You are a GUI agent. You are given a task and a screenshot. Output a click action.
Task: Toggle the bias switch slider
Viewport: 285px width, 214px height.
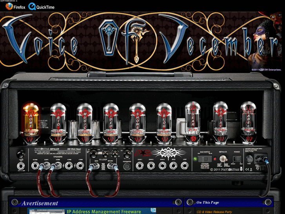coord(205,159)
